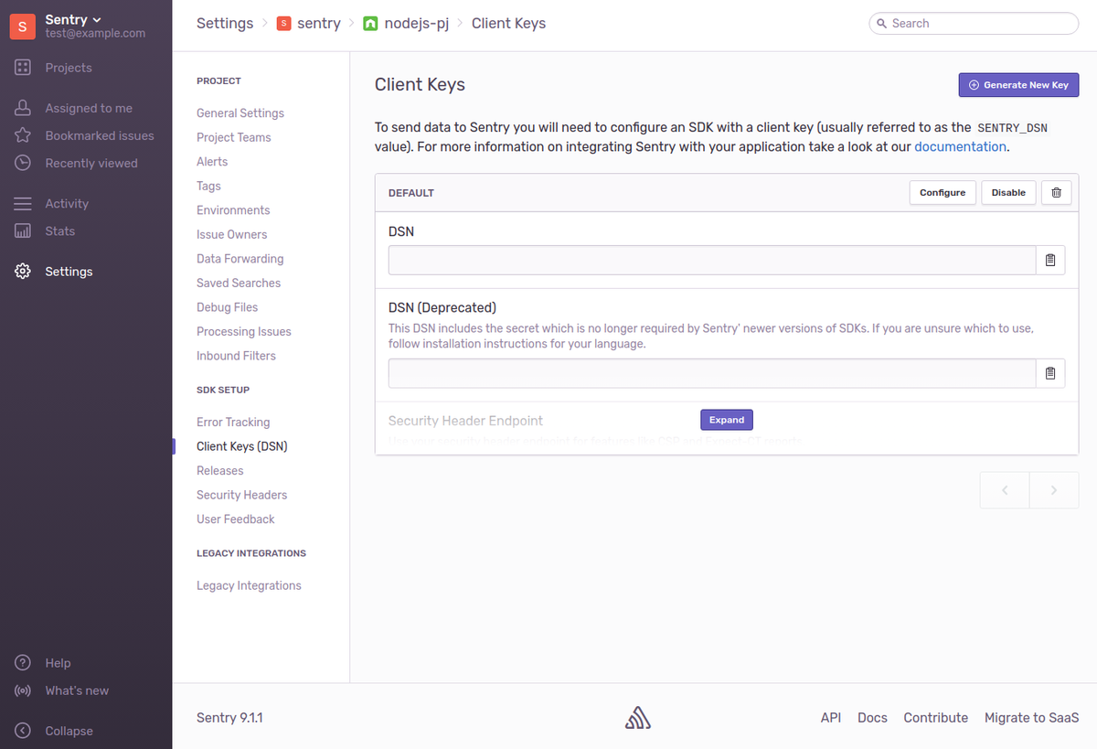Focus the Search field
Screen dimensions: 1097x749
click(974, 24)
